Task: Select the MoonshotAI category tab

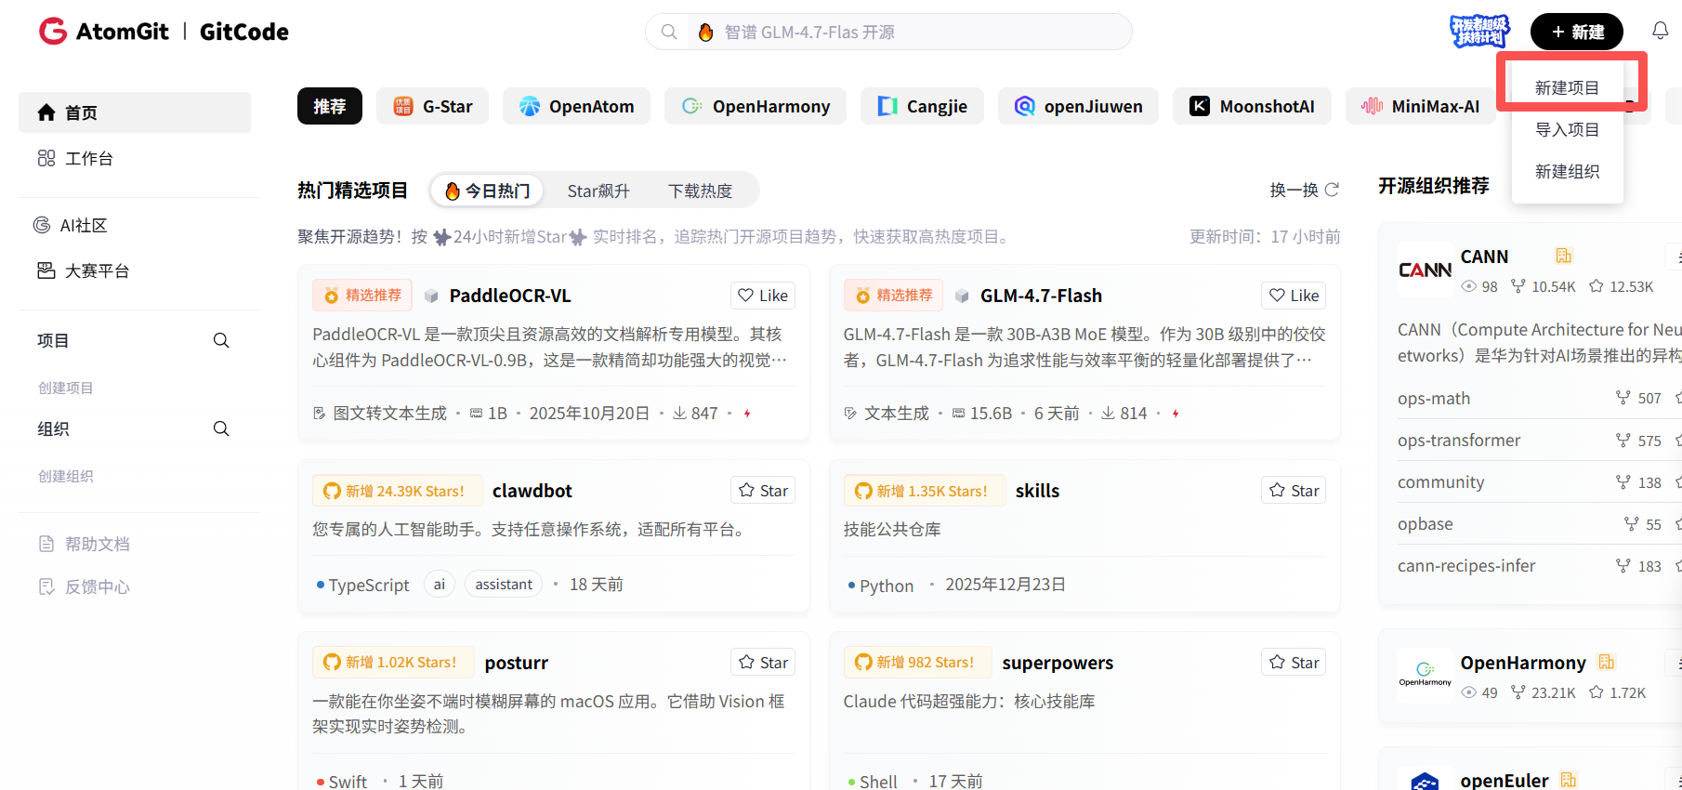Action: (x=1252, y=106)
